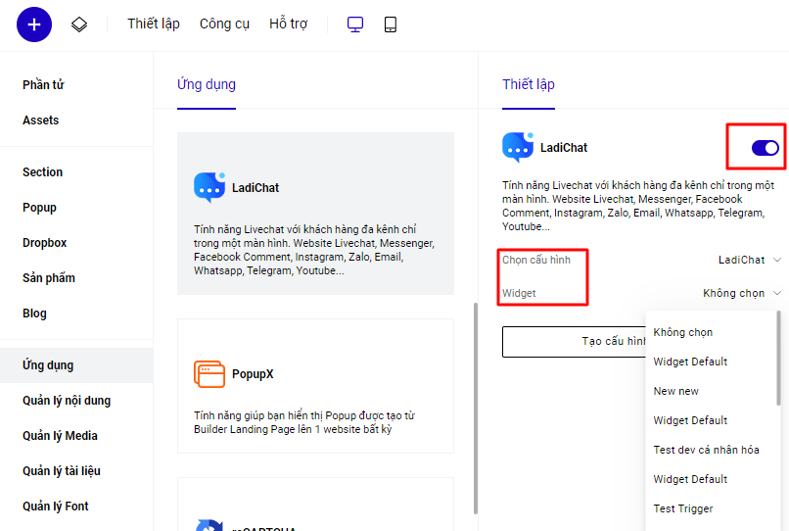Go to Quản lý Media in sidebar
This screenshot has height=531, width=789.
tap(60, 436)
